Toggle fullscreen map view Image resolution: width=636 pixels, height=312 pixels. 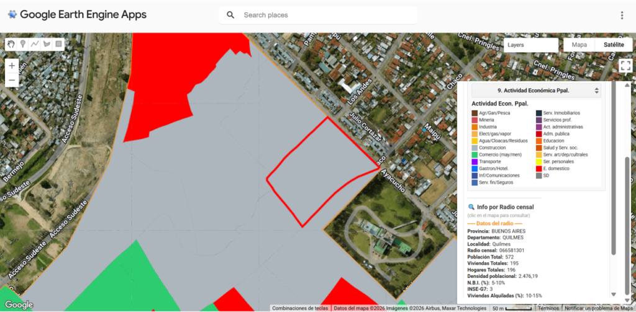pos(625,66)
